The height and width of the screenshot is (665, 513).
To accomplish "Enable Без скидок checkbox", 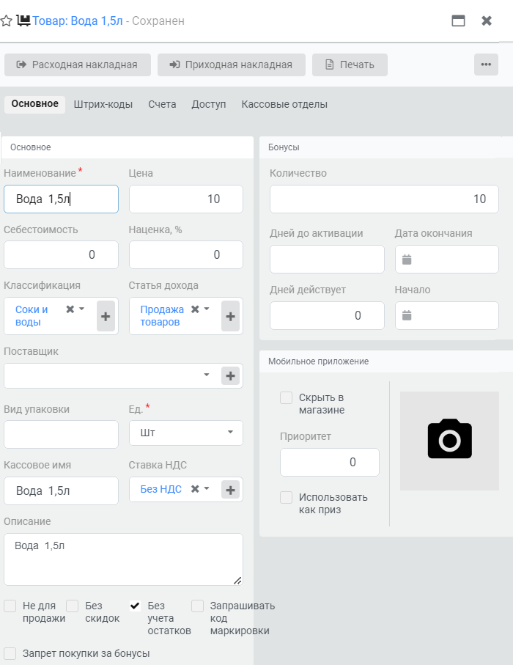I will pos(72,606).
